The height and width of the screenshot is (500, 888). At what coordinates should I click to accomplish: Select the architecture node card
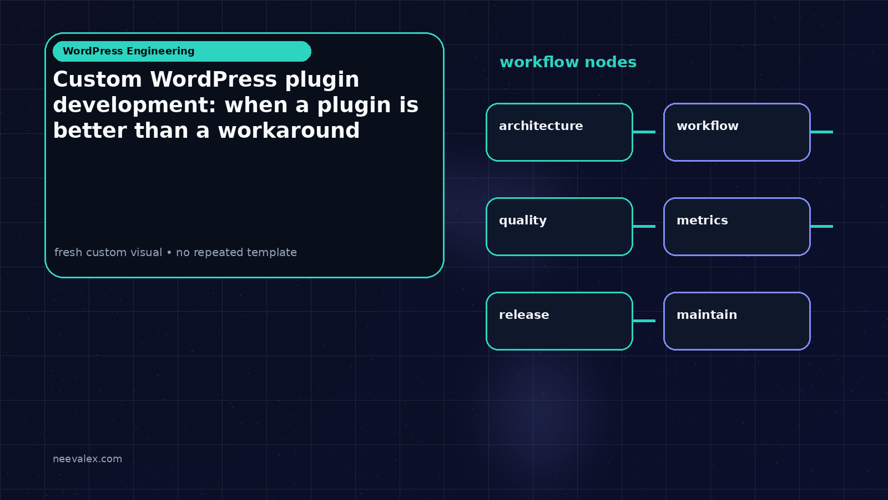point(559,132)
